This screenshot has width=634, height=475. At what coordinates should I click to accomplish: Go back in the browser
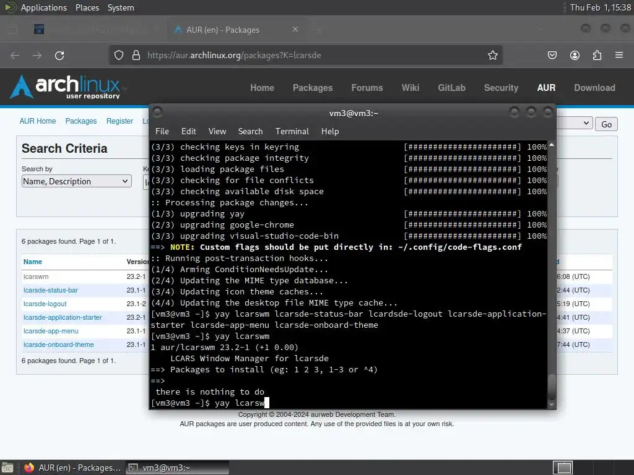pos(15,55)
